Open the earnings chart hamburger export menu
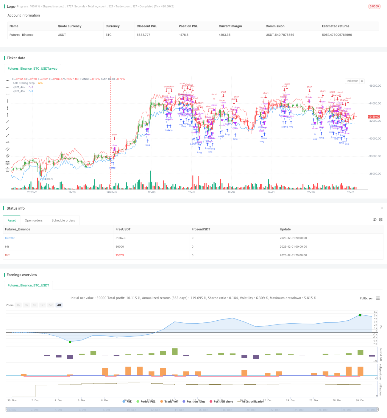Viewport: 387px width, 418px height. [378, 298]
